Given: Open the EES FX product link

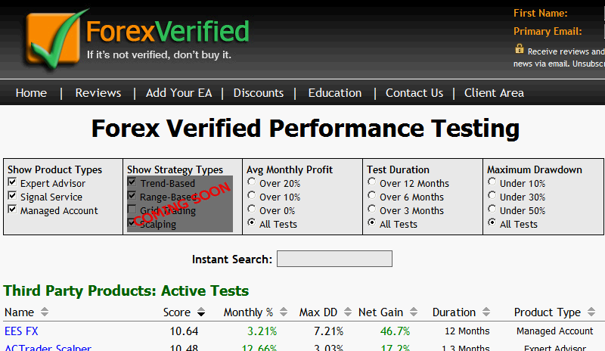Looking at the screenshot, I should 21,331.
